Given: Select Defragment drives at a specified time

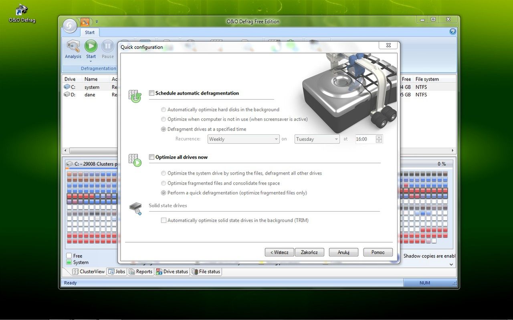Looking at the screenshot, I should pyautogui.click(x=164, y=129).
